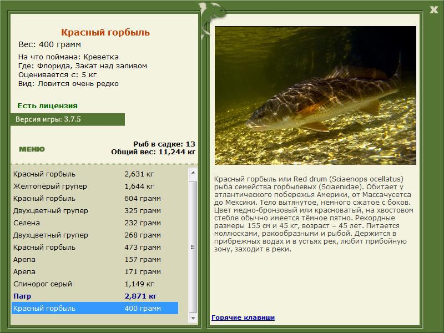Select Красный горбыль 473 грамм entry
The image size is (444, 333).
pyautogui.click(x=95, y=247)
